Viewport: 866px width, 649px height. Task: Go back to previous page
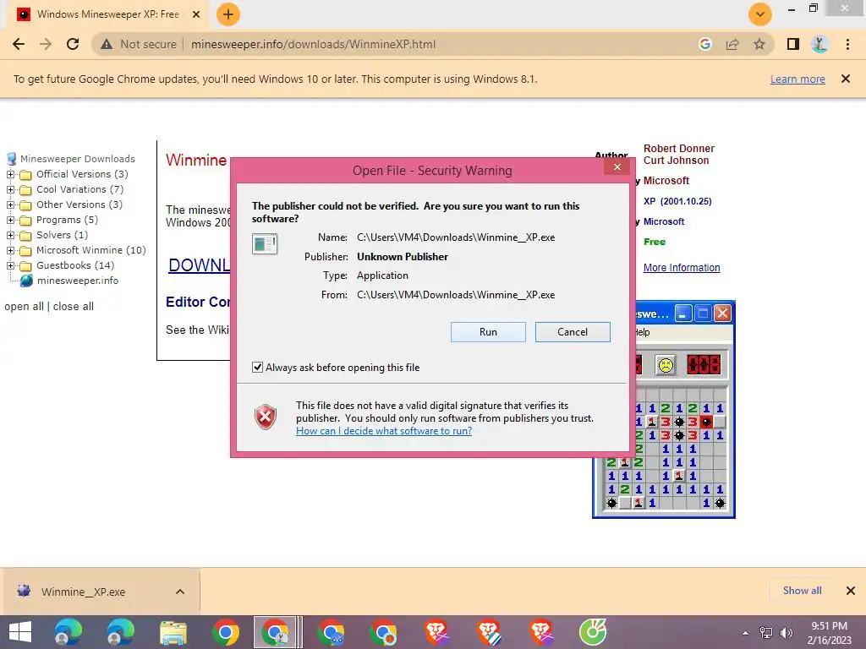pyautogui.click(x=19, y=44)
